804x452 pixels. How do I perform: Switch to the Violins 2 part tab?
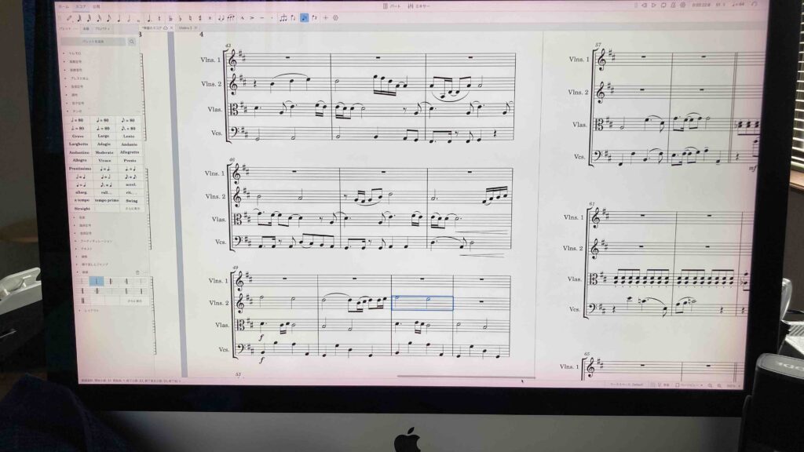(186, 28)
